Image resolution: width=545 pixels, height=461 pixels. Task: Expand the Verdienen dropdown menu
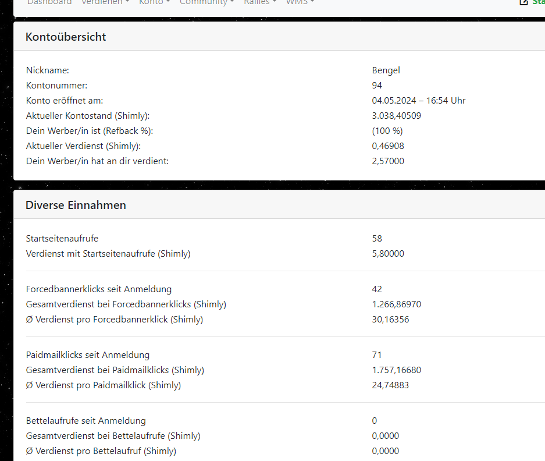coord(105,2)
